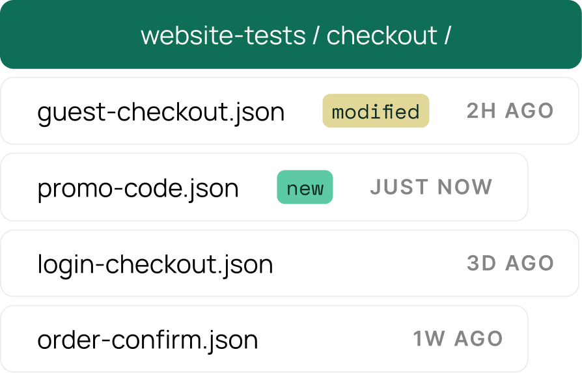This screenshot has height=373, width=582.
Task: Open order-confirm.json file
Action: [x=147, y=340]
